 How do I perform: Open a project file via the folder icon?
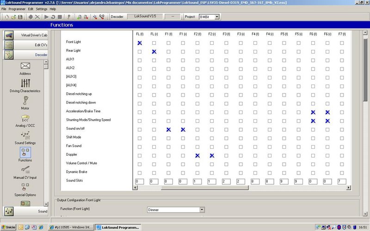[x=13, y=17]
